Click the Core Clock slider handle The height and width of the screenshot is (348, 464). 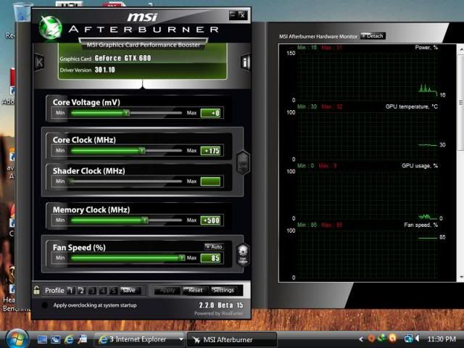pos(142,151)
